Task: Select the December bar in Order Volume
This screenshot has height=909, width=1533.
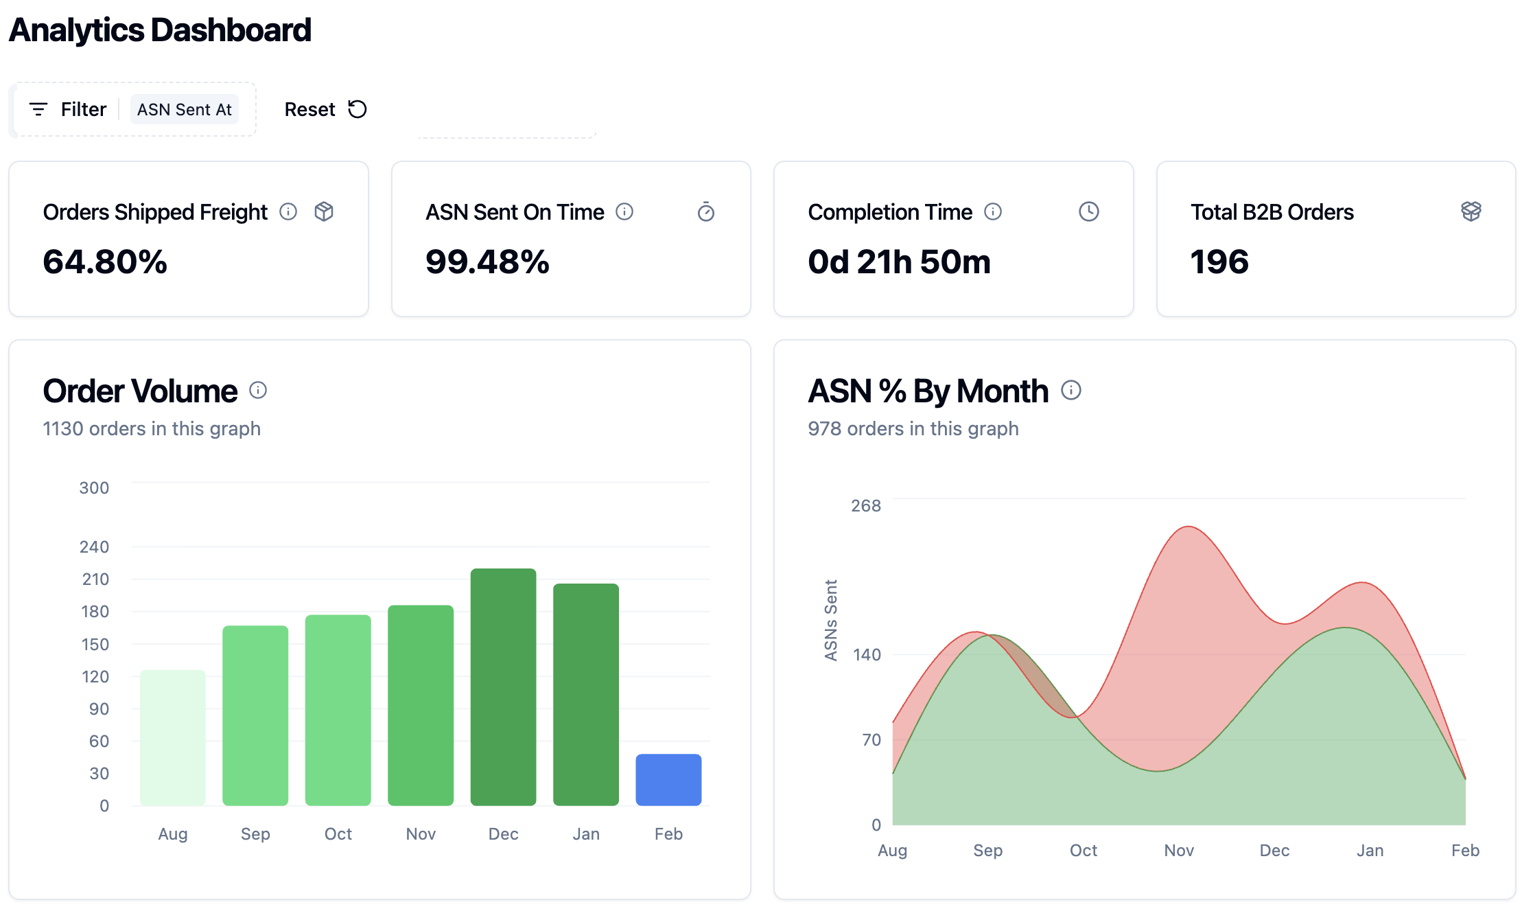Action: (503, 687)
